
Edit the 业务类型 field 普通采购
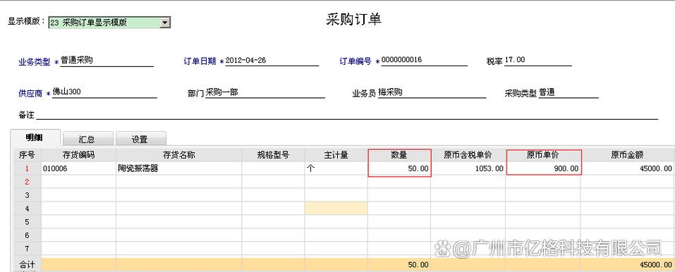(x=107, y=61)
